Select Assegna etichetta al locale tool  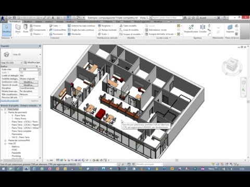pyautogui.click(x=159, y=34)
